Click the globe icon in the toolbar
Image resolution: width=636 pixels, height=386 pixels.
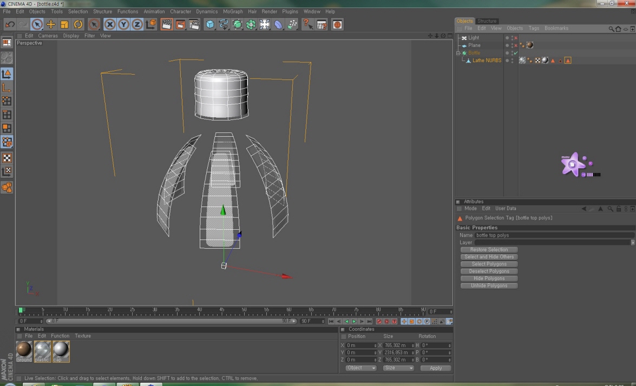coord(337,25)
